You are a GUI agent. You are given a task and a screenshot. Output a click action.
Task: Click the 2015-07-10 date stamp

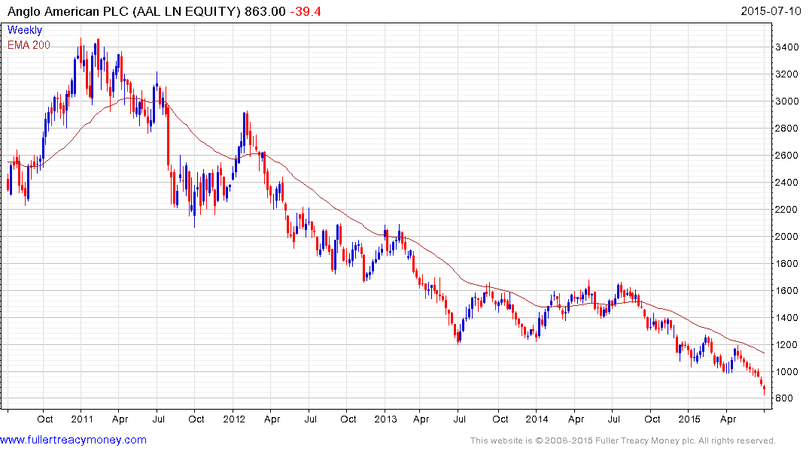pyautogui.click(x=771, y=11)
